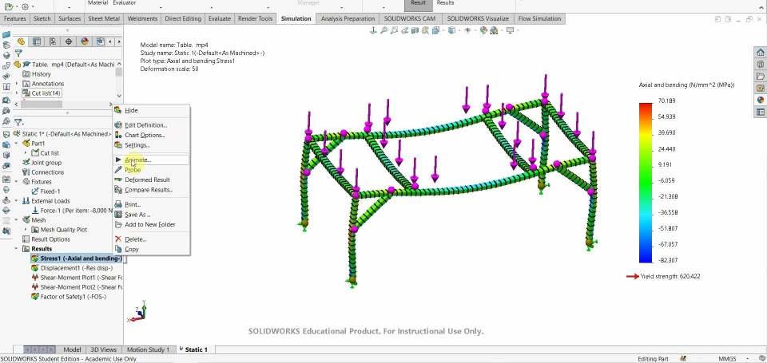Viewport: 767px width, 363px height.
Task: Click the Zoom to Area icon
Action: coord(394,30)
